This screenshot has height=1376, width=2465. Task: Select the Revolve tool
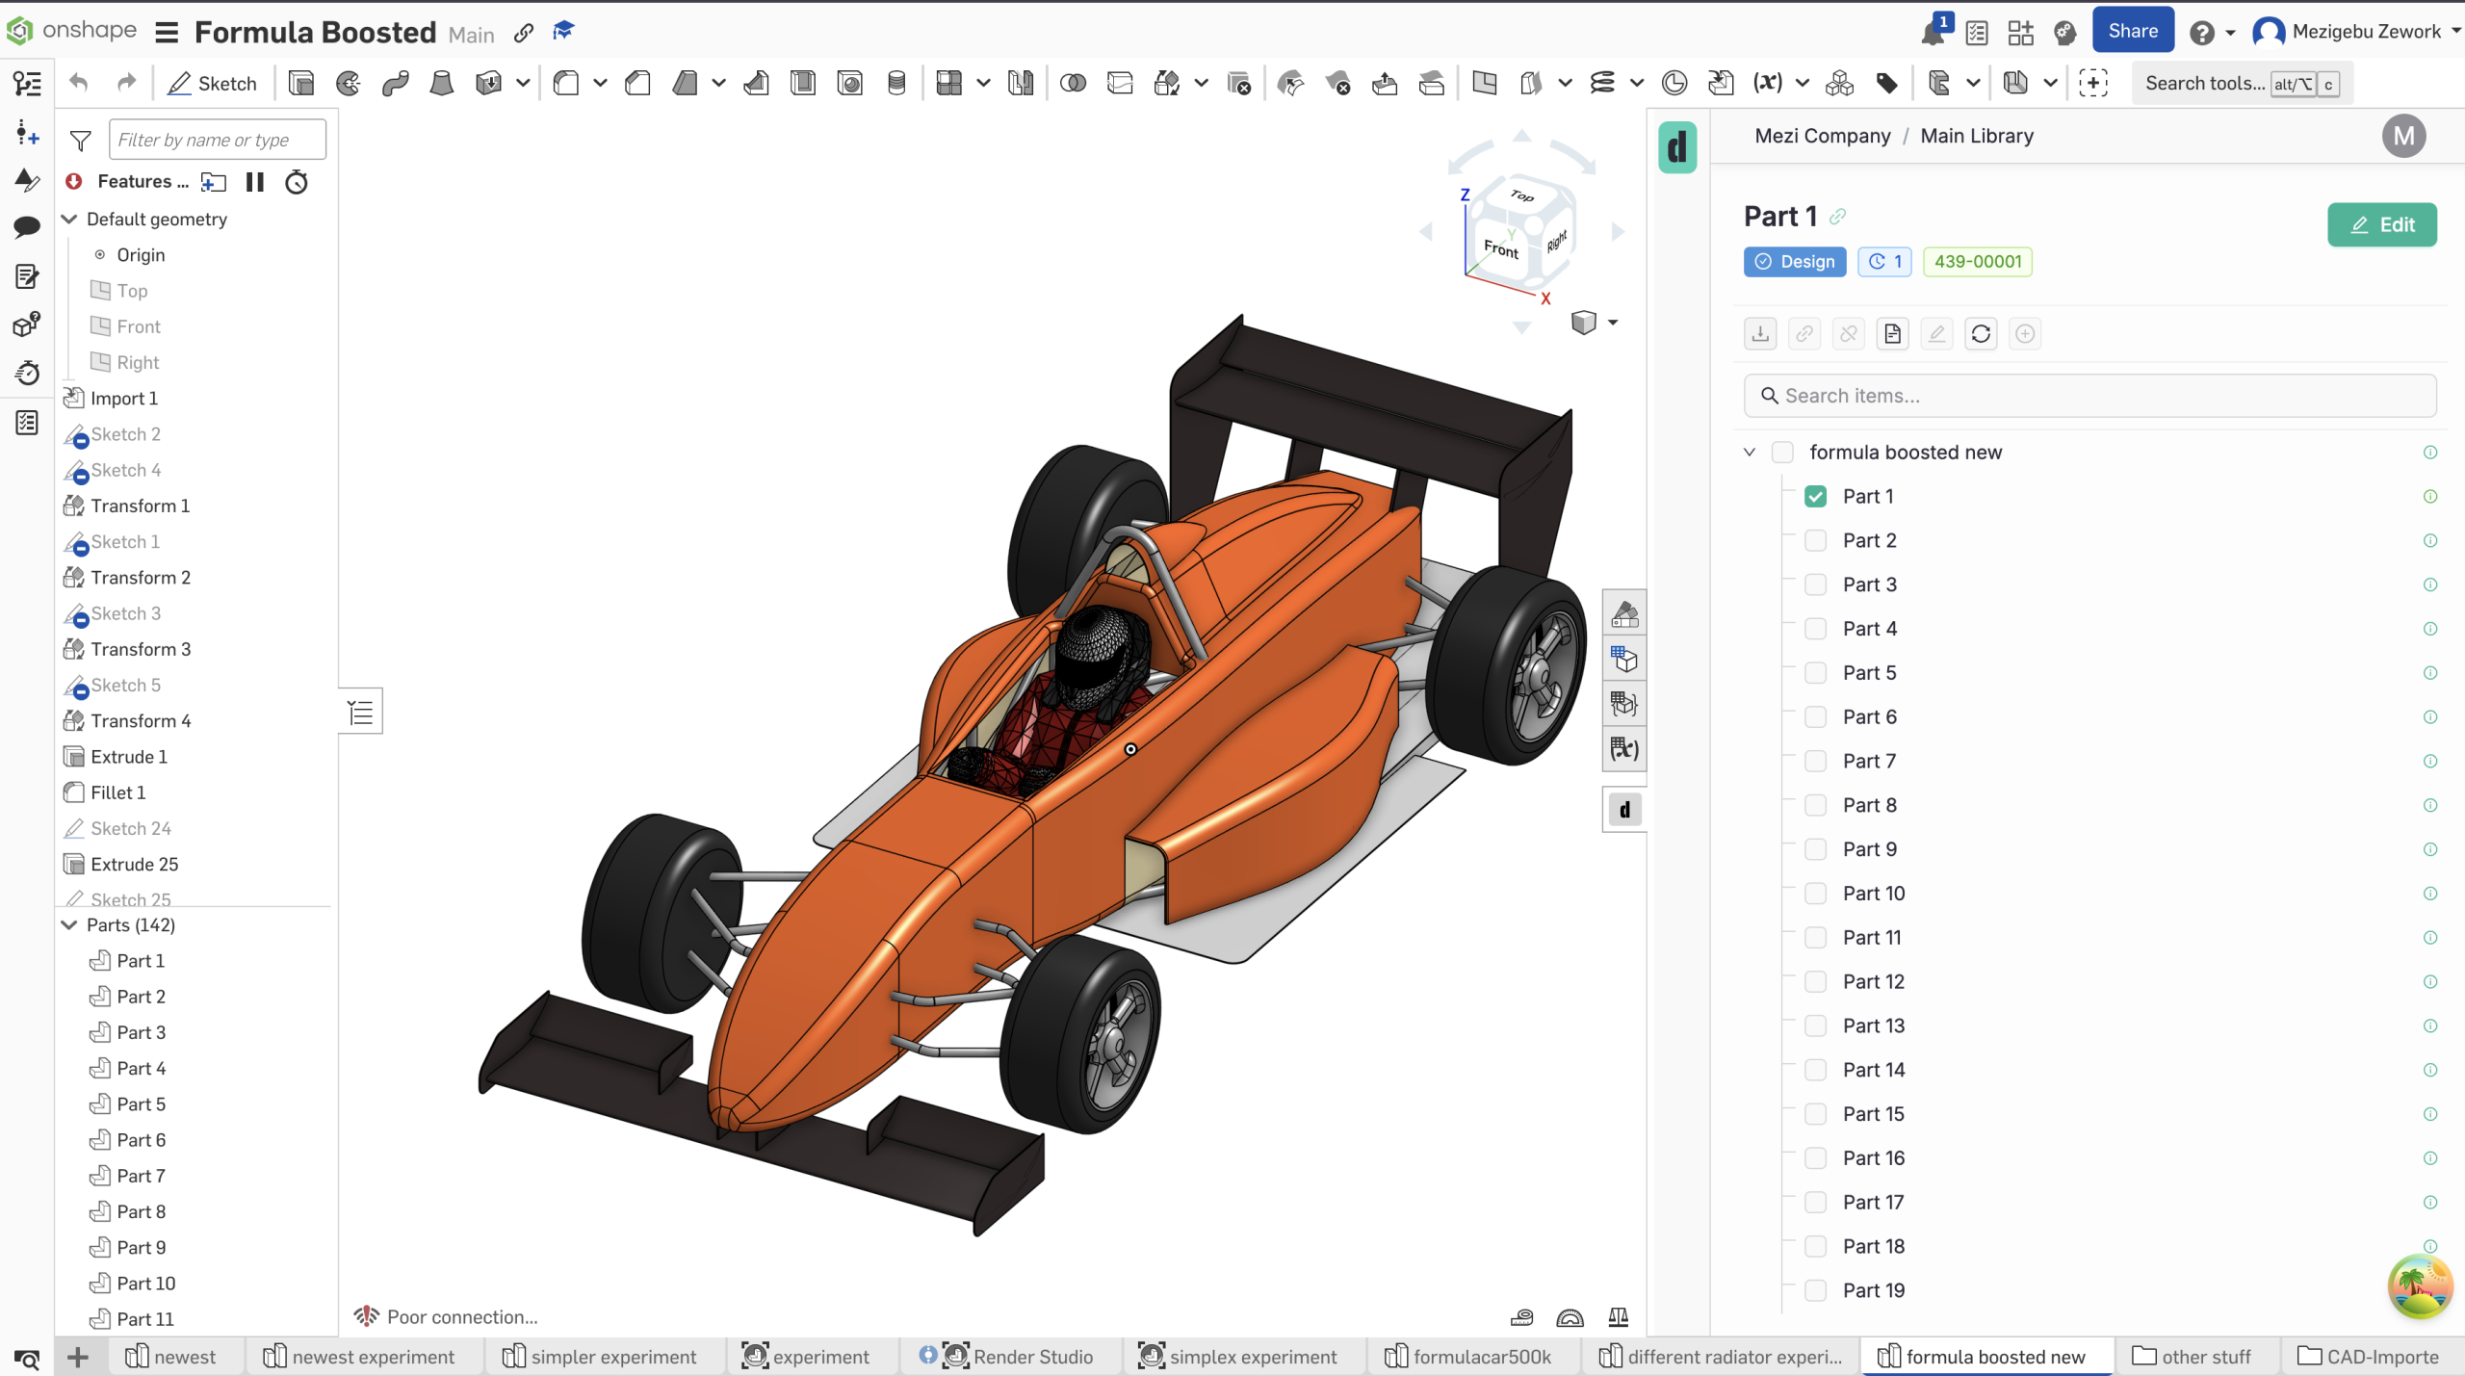348,83
